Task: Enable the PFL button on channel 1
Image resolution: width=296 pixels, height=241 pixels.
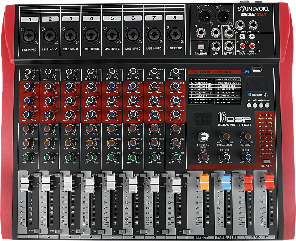Action: point(37,231)
